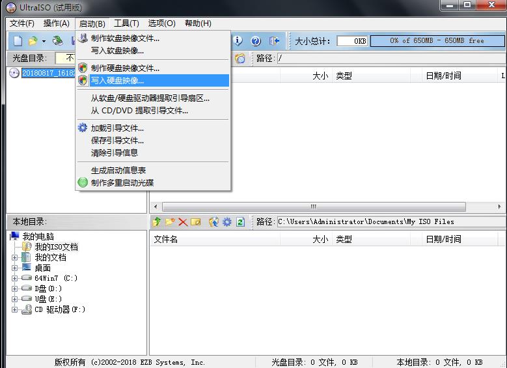Expand the 我的文档 tree node
This screenshot has width=507, height=368.
point(14,258)
